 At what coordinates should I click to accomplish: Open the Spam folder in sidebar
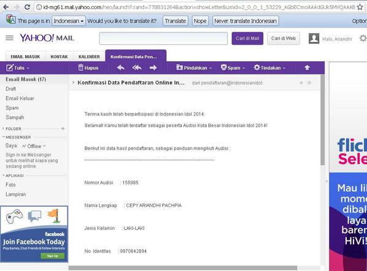(12, 108)
